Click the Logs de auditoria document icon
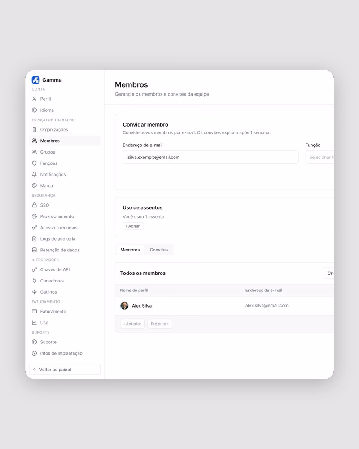Viewport: 359px width, 449px height. coord(35,238)
